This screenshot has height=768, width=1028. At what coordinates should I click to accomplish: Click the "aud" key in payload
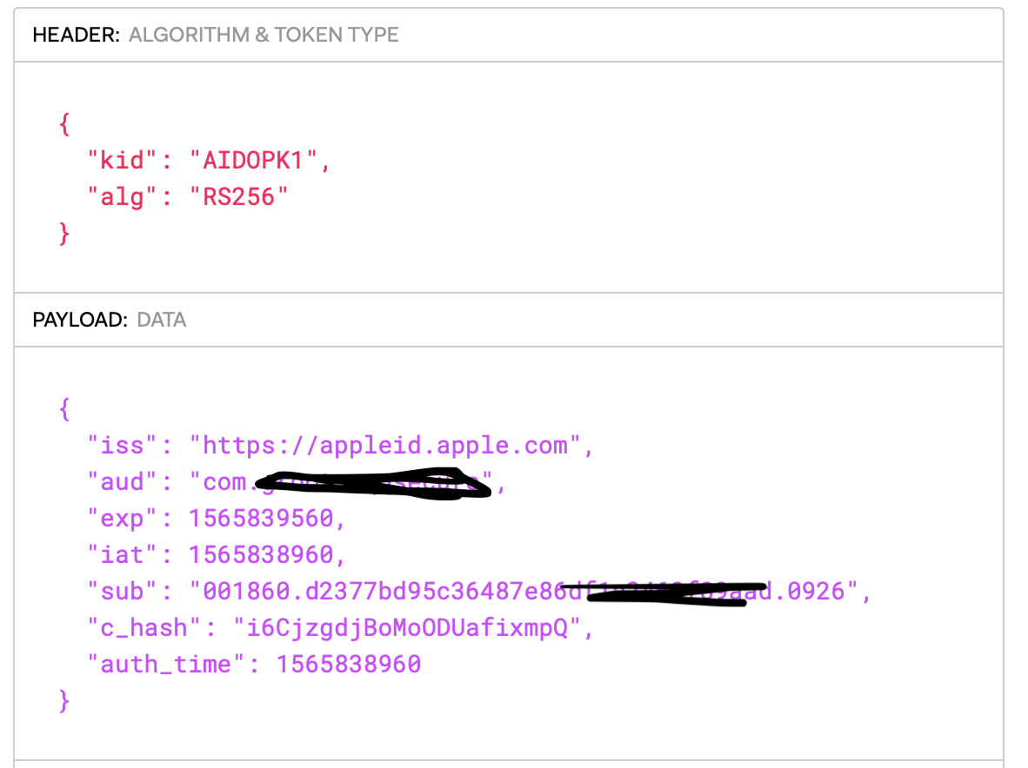coord(122,482)
